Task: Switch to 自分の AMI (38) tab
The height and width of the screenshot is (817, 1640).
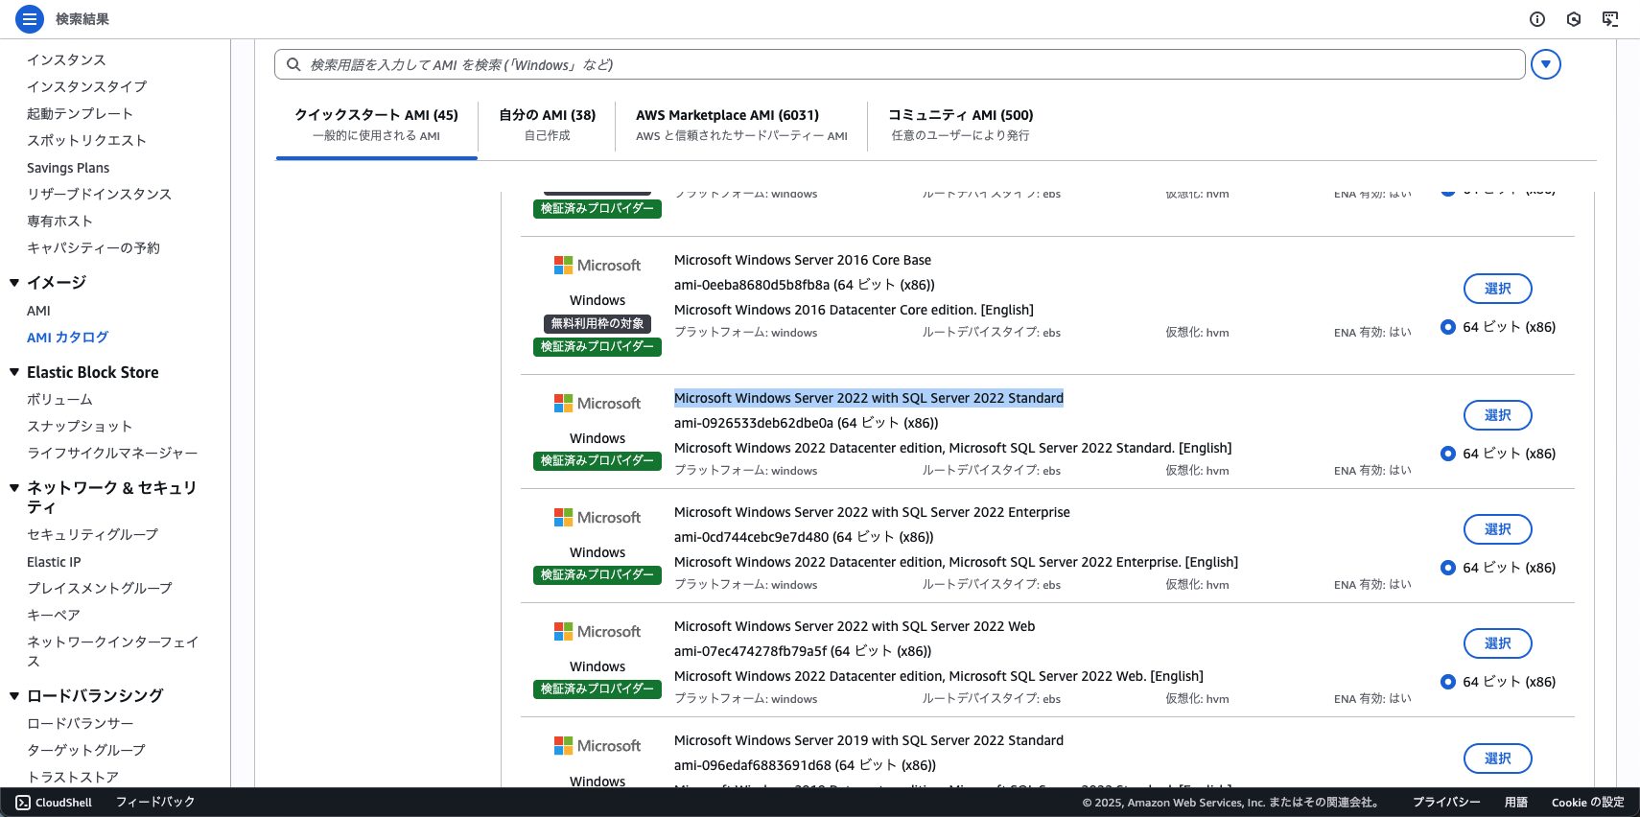Action: pyautogui.click(x=547, y=125)
